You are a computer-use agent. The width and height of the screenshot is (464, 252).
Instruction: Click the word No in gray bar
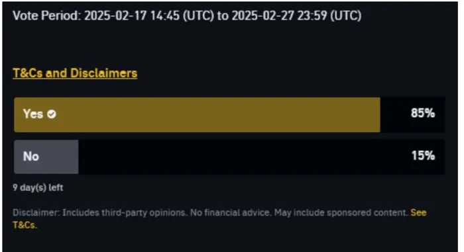coord(31,156)
